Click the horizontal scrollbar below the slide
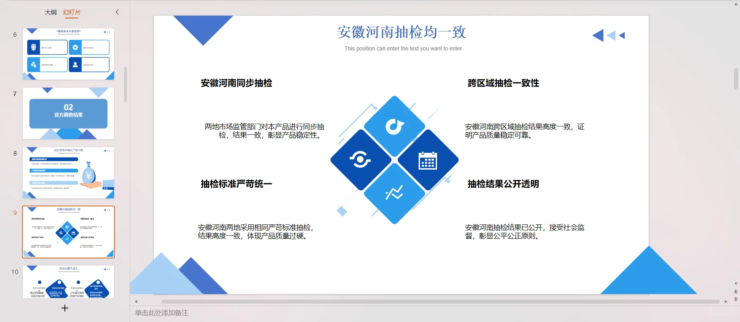740x322 pixels. tap(440, 302)
